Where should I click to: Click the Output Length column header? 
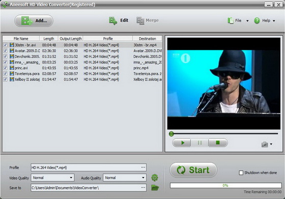(71, 39)
